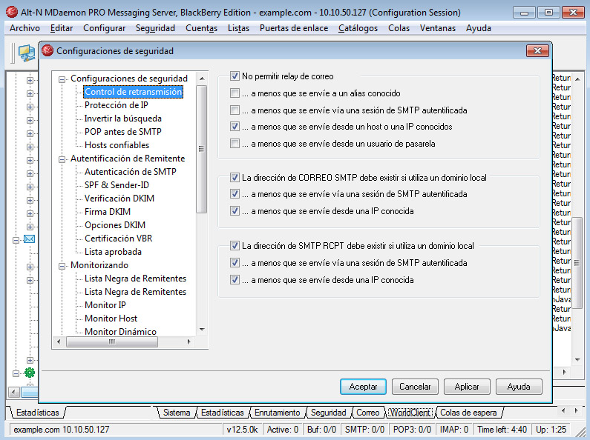Click the Ayuda dialog button
The image size is (590, 440).
(x=519, y=387)
